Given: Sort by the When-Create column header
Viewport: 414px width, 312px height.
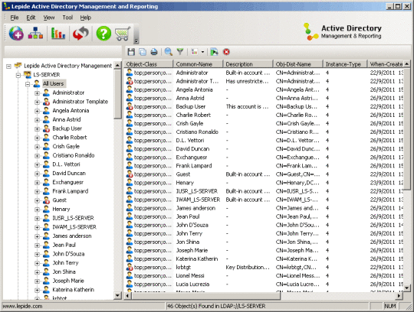Looking at the screenshot, I should click(x=386, y=64).
